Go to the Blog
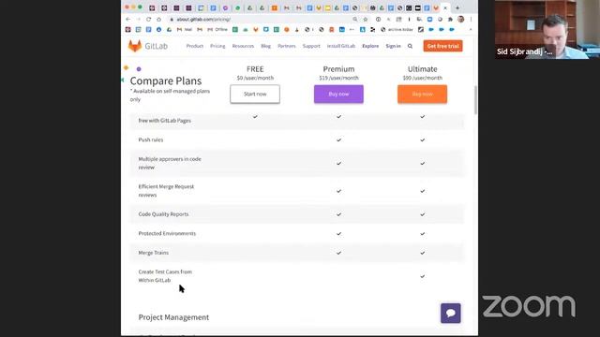This screenshot has height=337, width=600. 265,46
